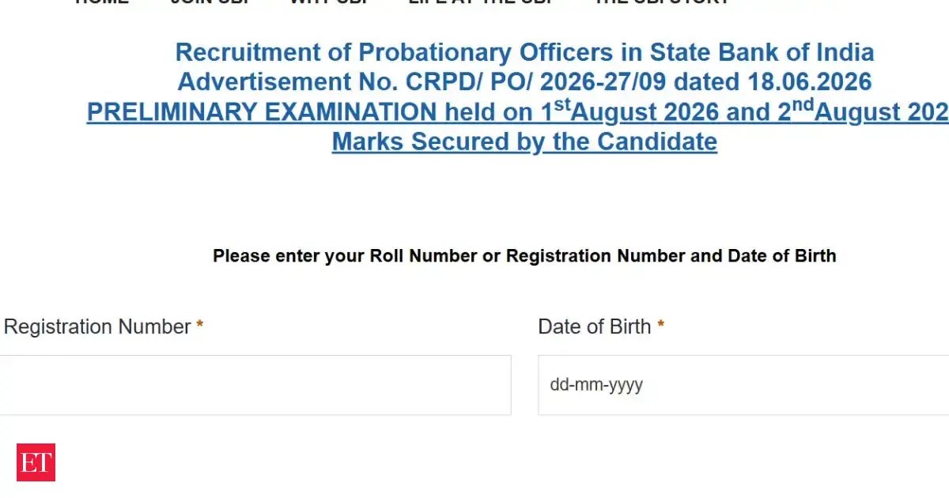Click the asterisk beside Date of Birth
Viewport: 949px width, 498px height.
pos(660,325)
